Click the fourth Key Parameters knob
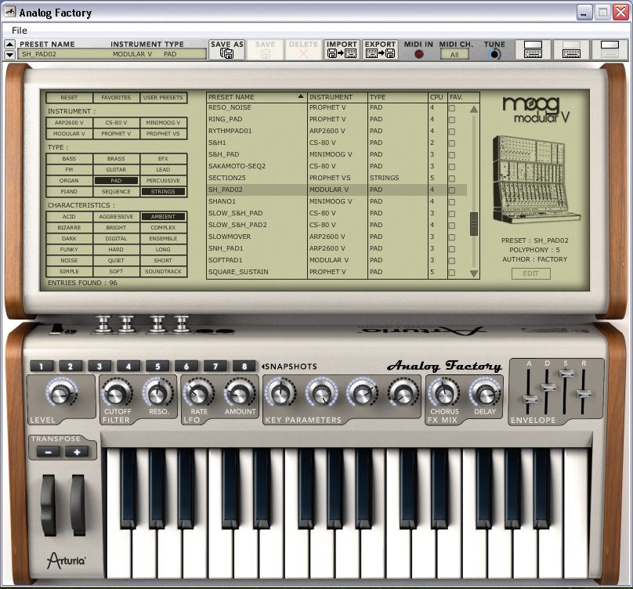The image size is (633, 589). coord(403,393)
